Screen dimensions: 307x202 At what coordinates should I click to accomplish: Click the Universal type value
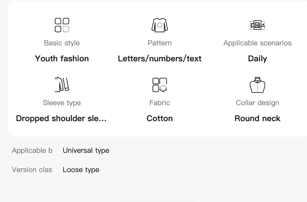pos(86,150)
